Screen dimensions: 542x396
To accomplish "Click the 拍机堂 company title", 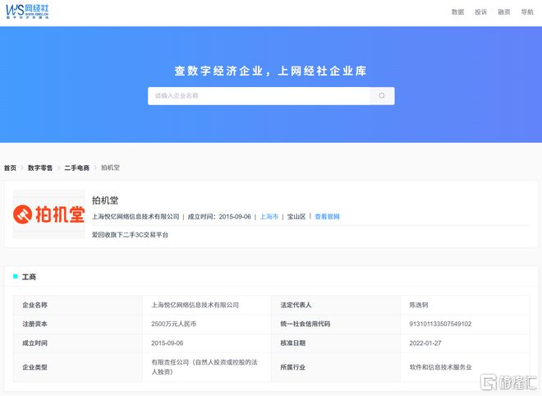I will point(105,200).
